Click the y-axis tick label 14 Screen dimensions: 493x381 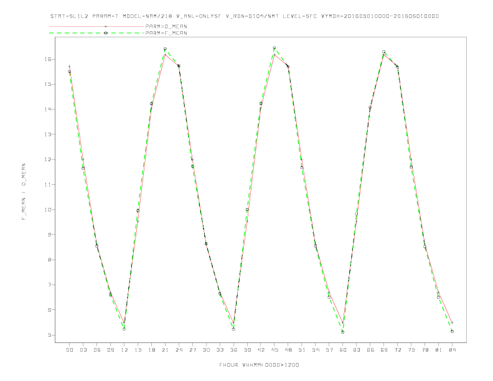point(48,109)
